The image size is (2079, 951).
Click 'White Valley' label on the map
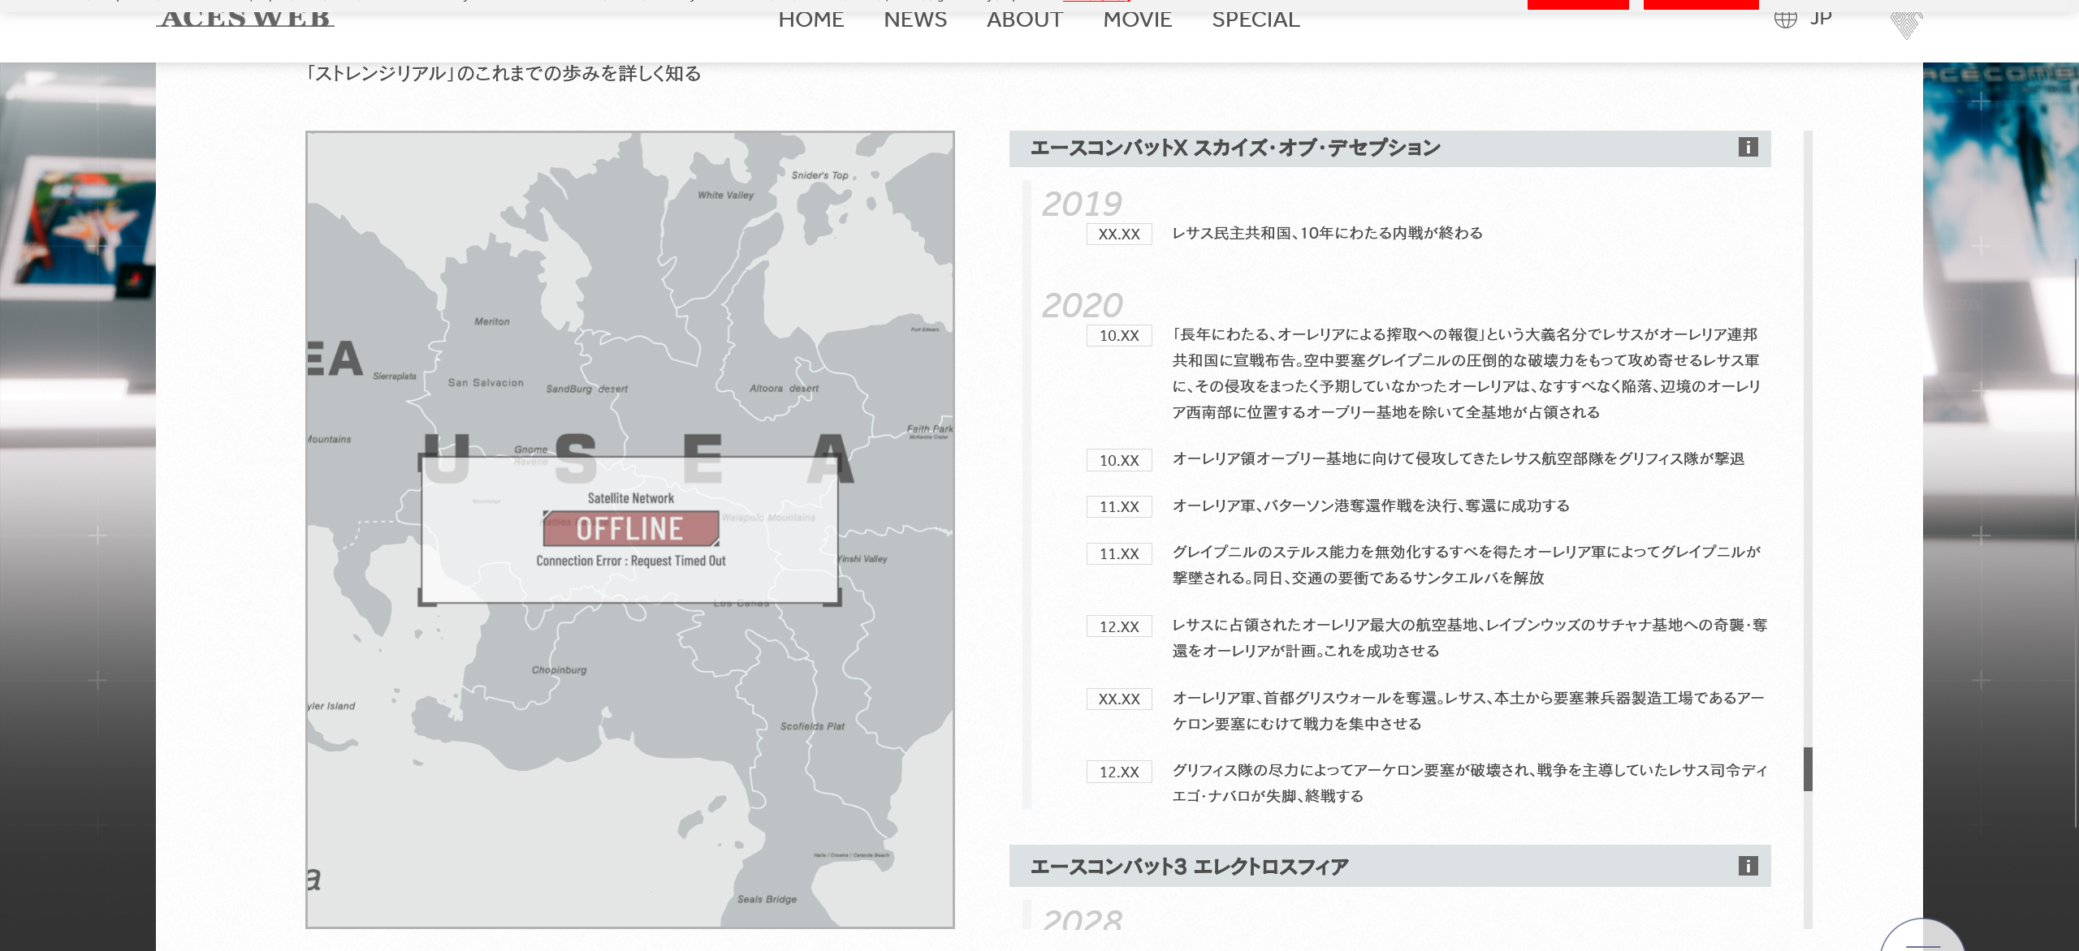click(x=726, y=195)
